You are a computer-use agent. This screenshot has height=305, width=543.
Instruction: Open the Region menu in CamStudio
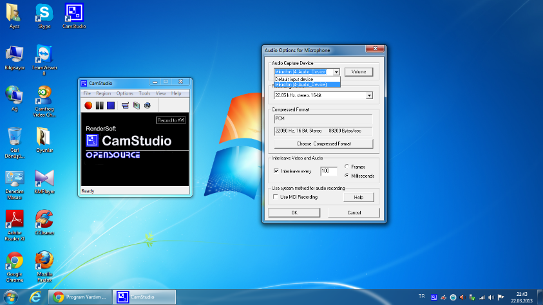tap(103, 94)
